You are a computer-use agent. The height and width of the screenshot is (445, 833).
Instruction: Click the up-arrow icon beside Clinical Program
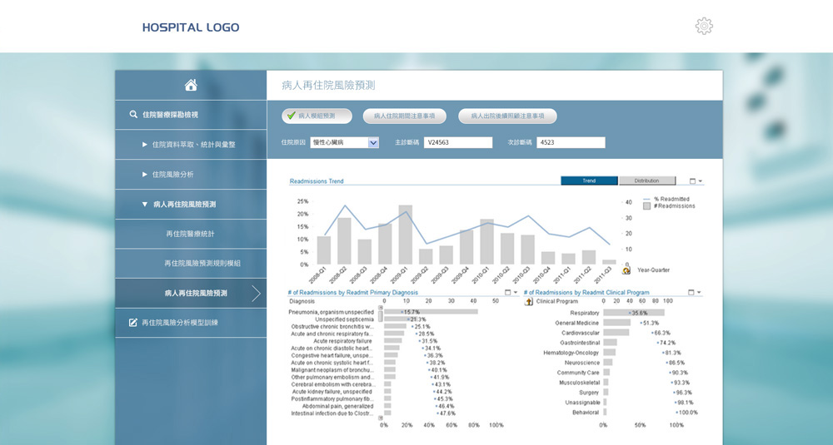(529, 301)
